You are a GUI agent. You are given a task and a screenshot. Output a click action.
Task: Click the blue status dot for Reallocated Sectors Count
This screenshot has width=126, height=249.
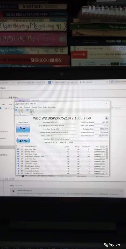pyautogui.click(x=18, y=156)
